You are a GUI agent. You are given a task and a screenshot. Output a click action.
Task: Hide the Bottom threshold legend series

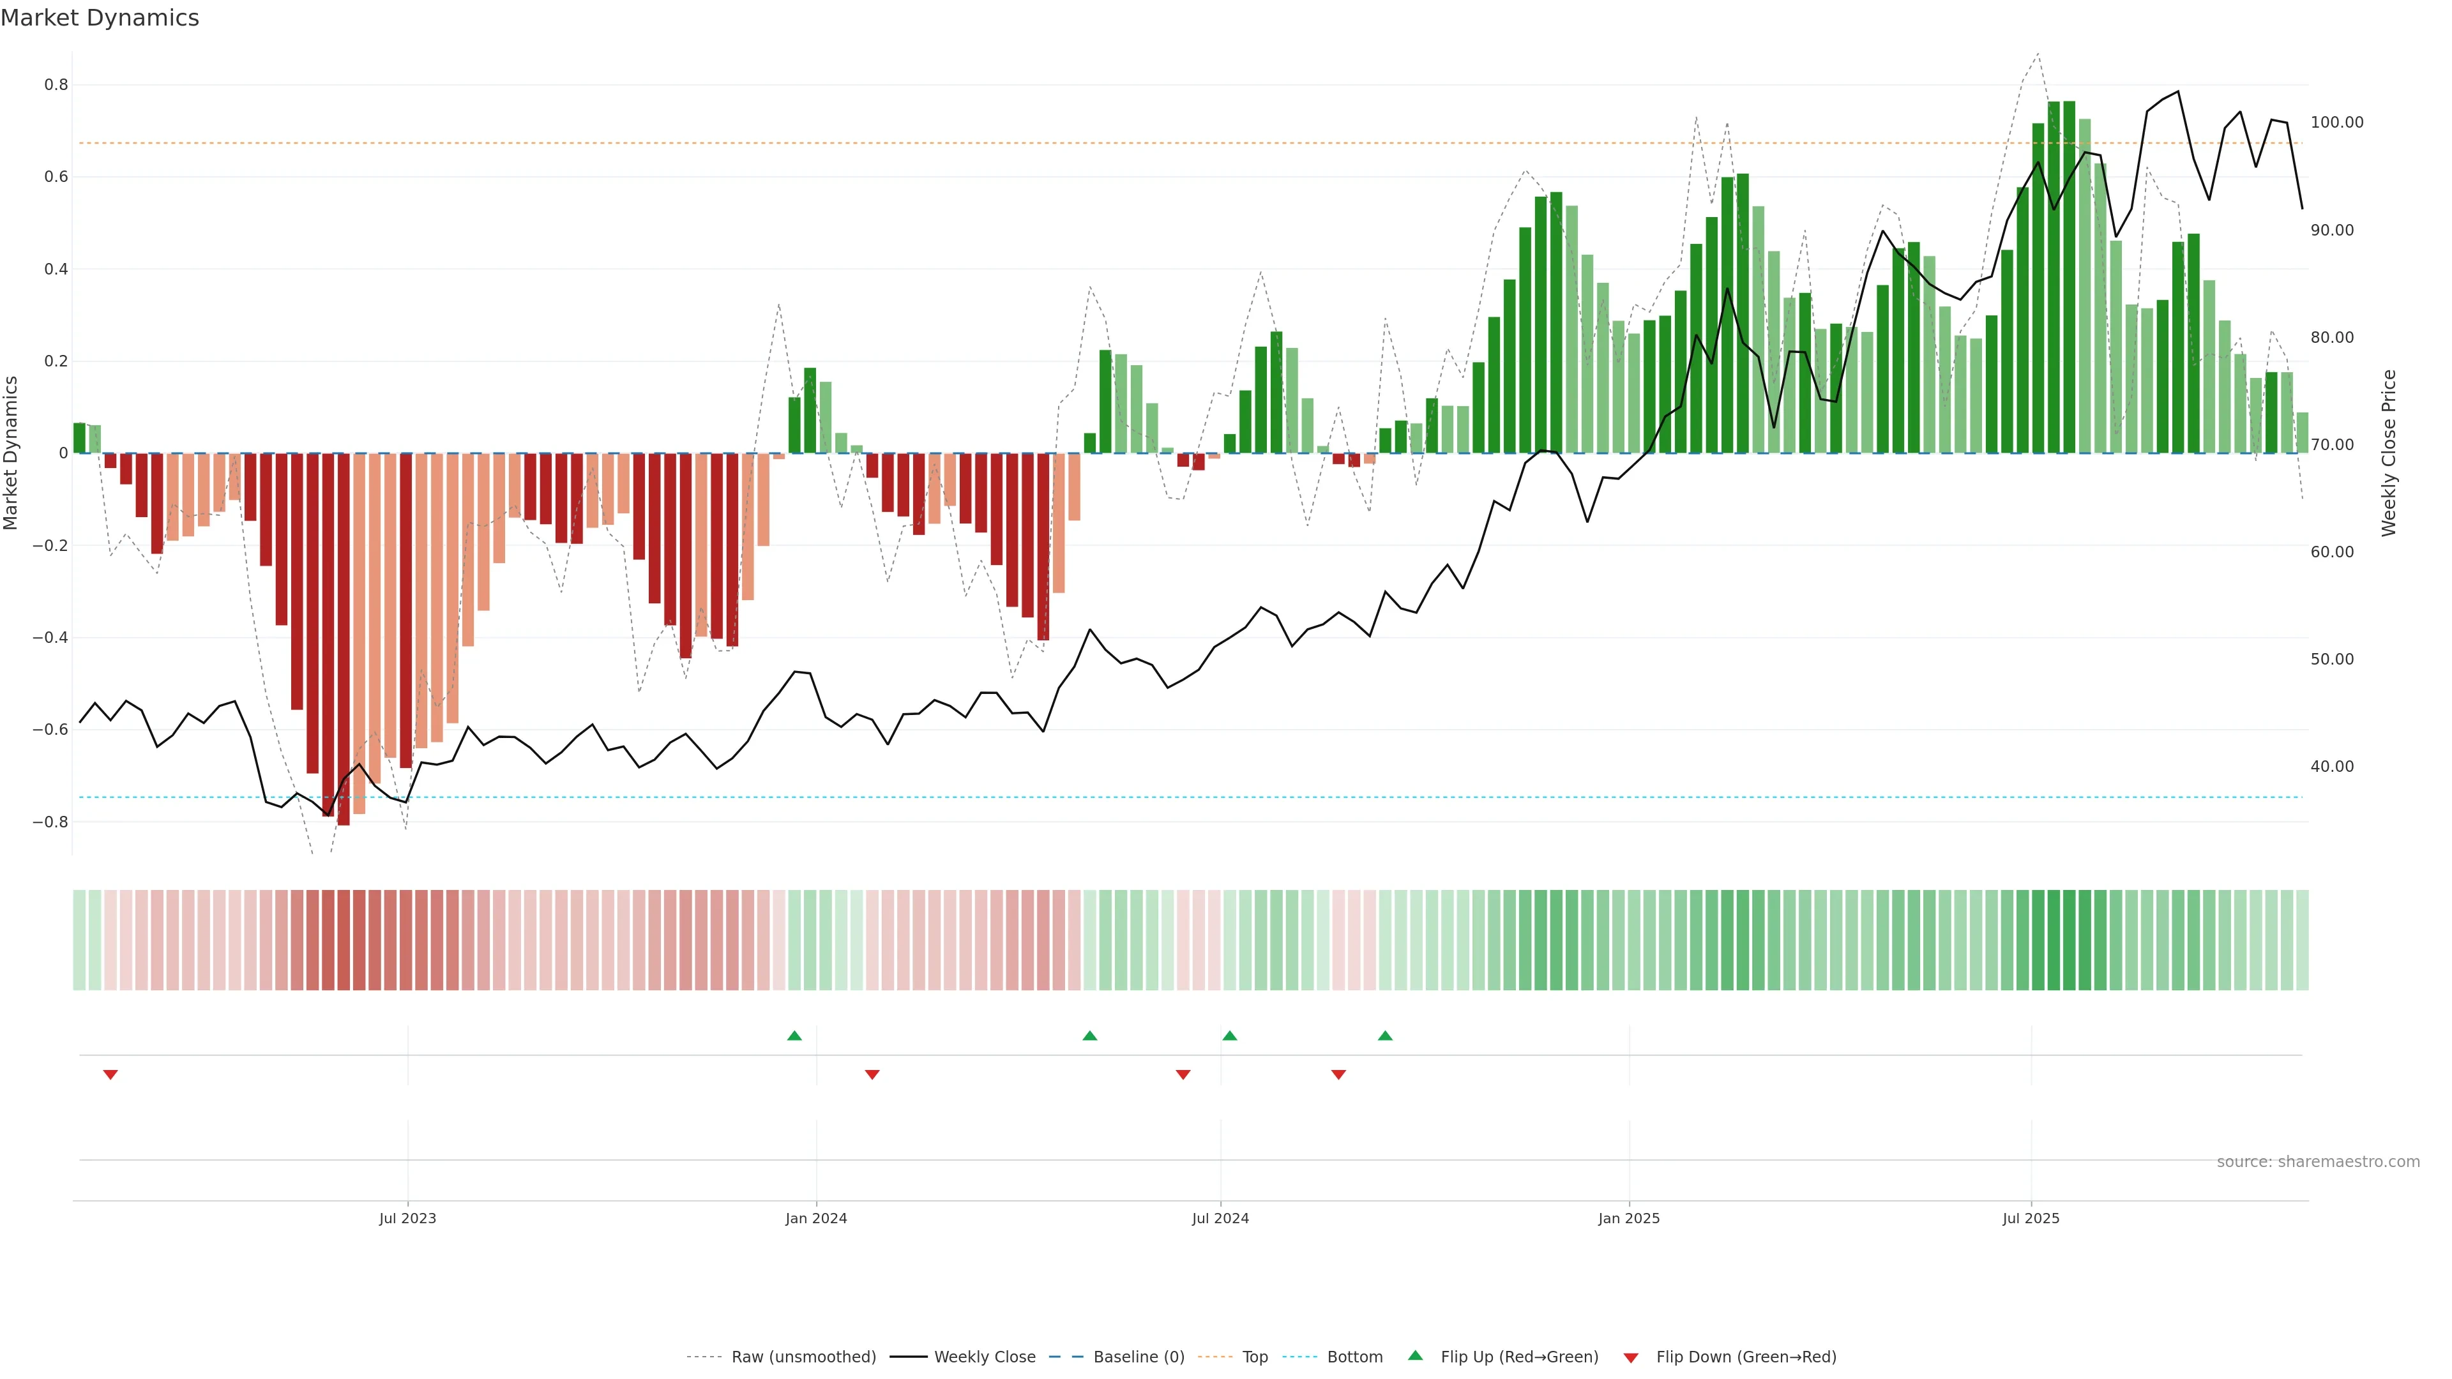point(1354,1357)
